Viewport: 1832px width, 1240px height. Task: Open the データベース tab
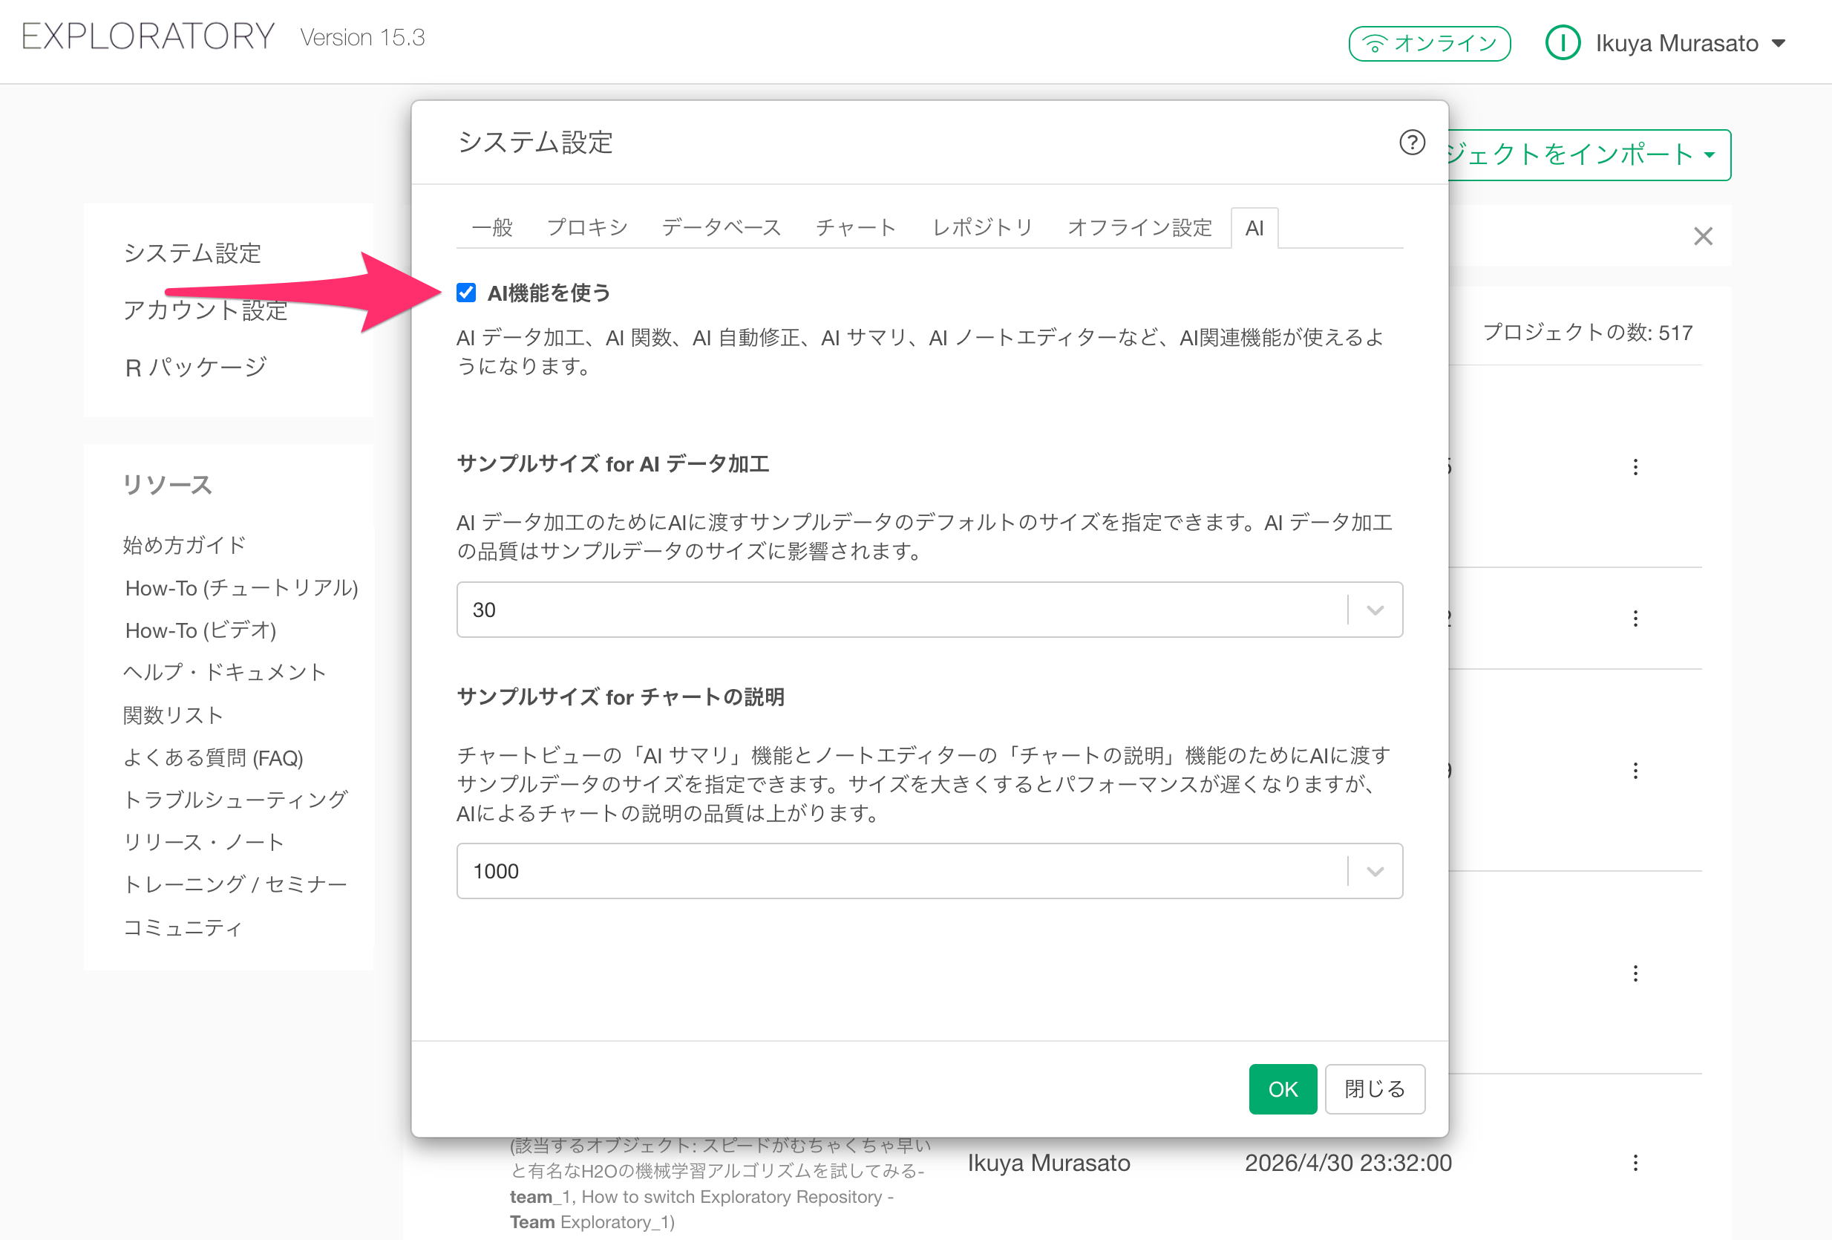(722, 228)
